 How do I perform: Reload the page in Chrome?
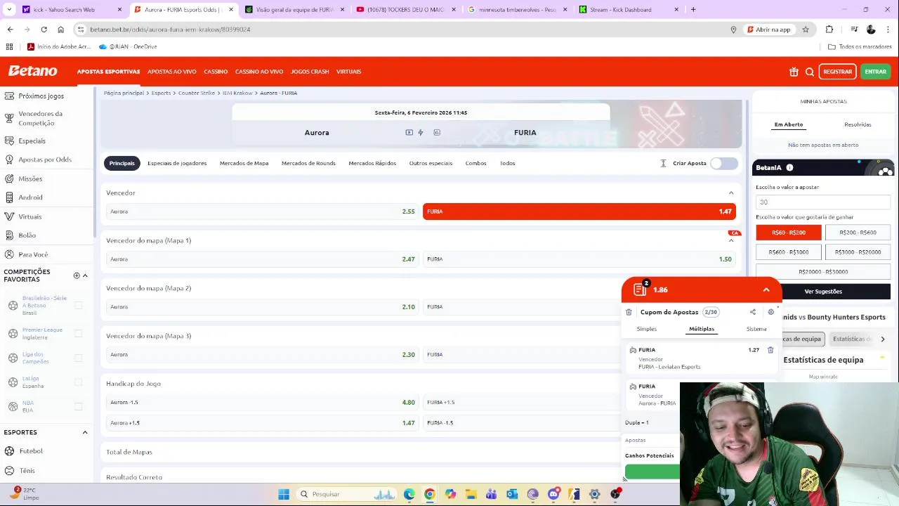point(44,30)
